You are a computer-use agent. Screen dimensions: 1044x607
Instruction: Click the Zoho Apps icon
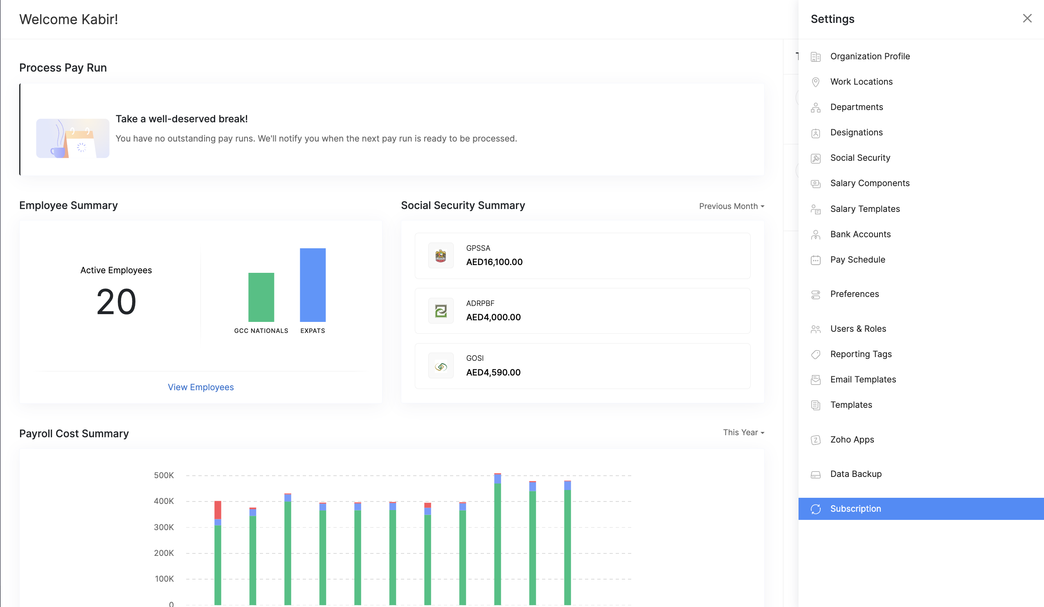coord(815,440)
